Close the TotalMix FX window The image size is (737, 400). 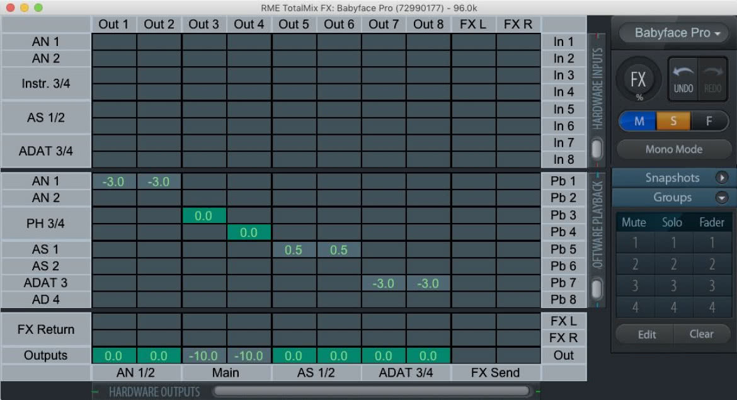10,8
